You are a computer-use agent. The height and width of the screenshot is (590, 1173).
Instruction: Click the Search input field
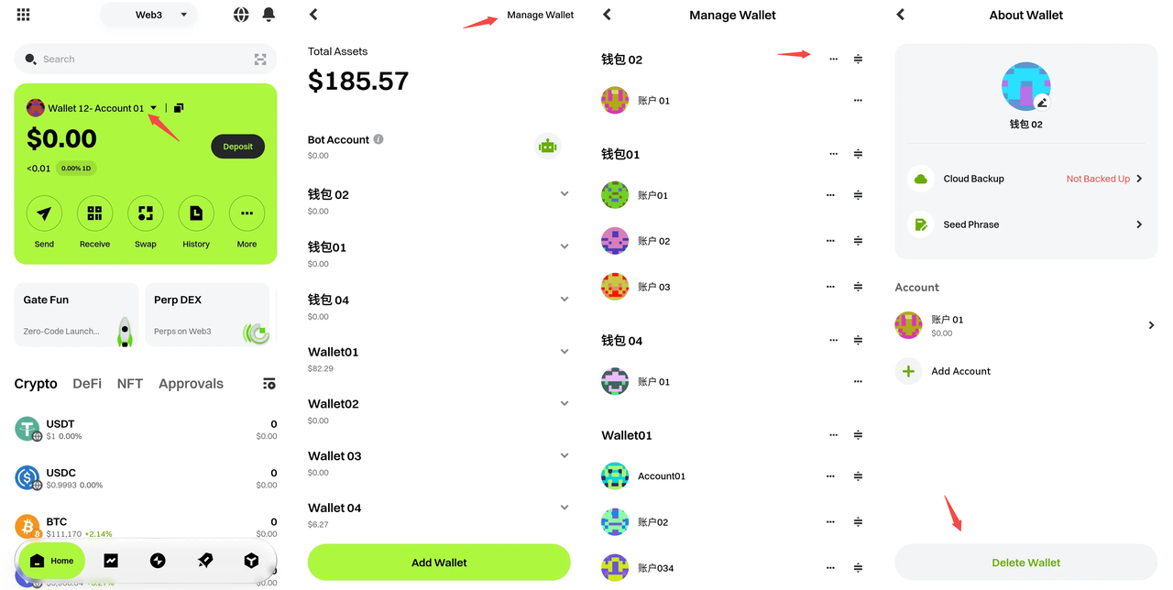[137, 59]
